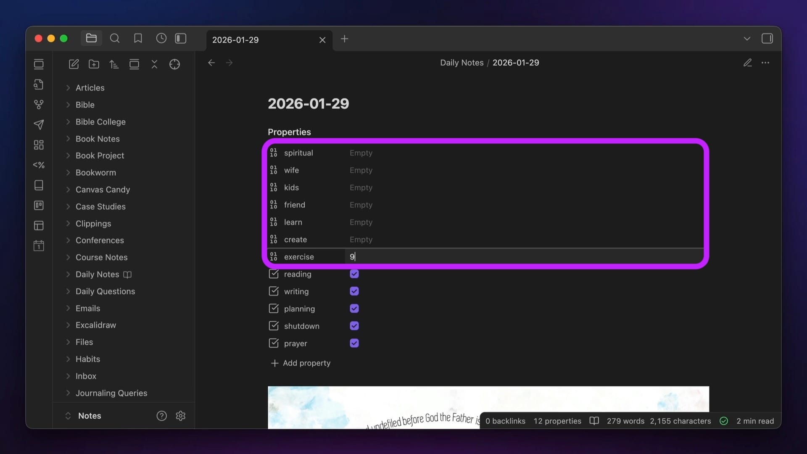
Task: Open graph view from left ribbon
Action: (39, 104)
